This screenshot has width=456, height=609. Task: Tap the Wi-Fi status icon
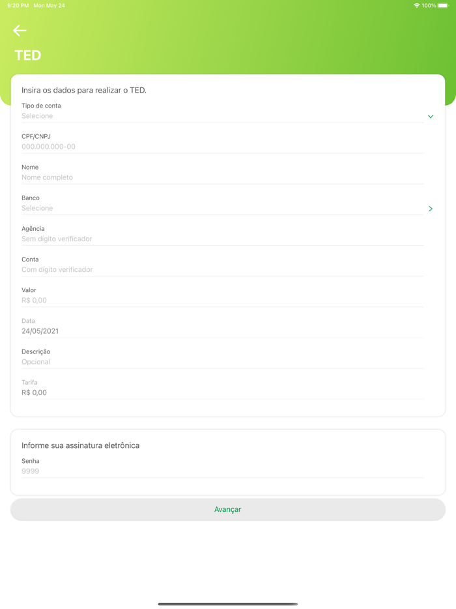416,6
